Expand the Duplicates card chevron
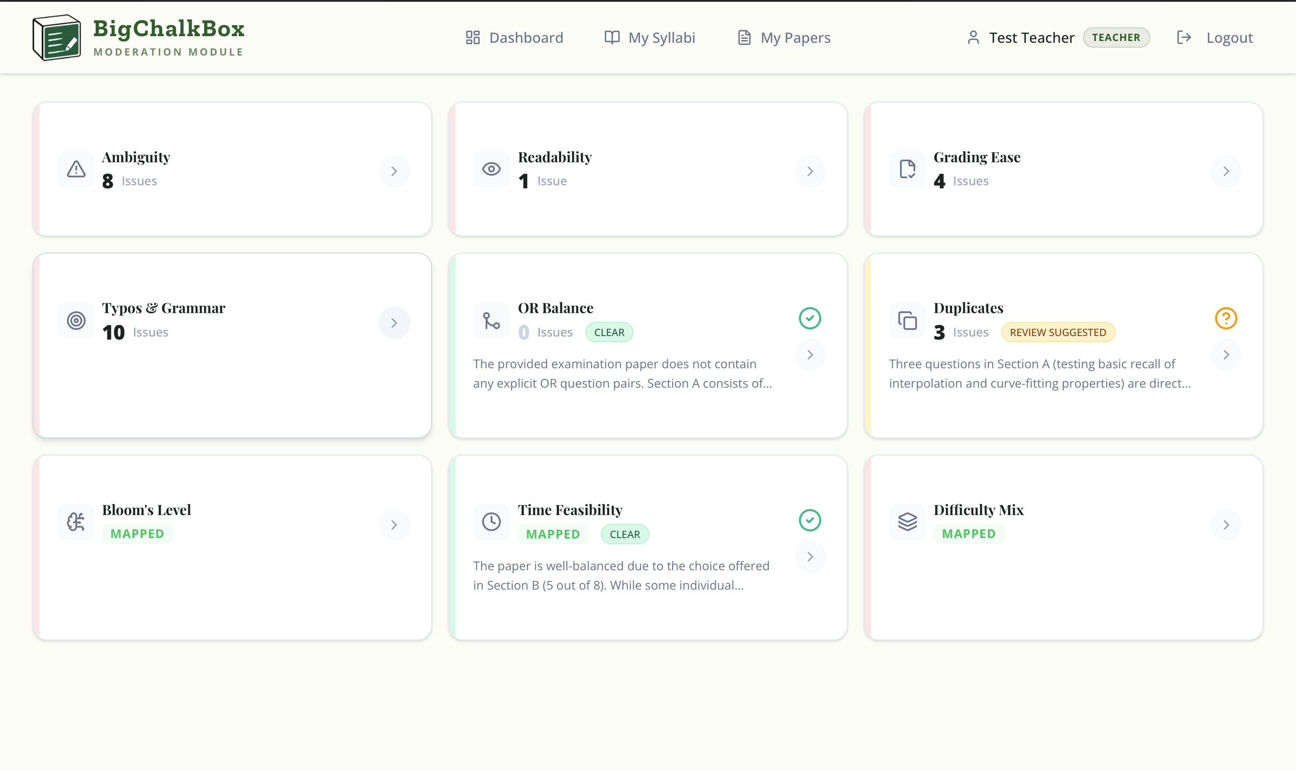Viewport: 1296px width, 770px height. coord(1226,355)
